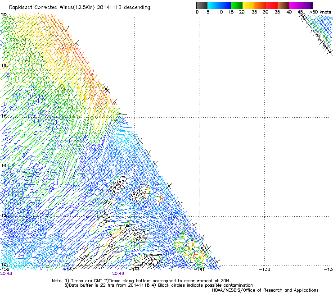Click the 'Data buffer is 22 hrs' note

[x=158, y=285]
